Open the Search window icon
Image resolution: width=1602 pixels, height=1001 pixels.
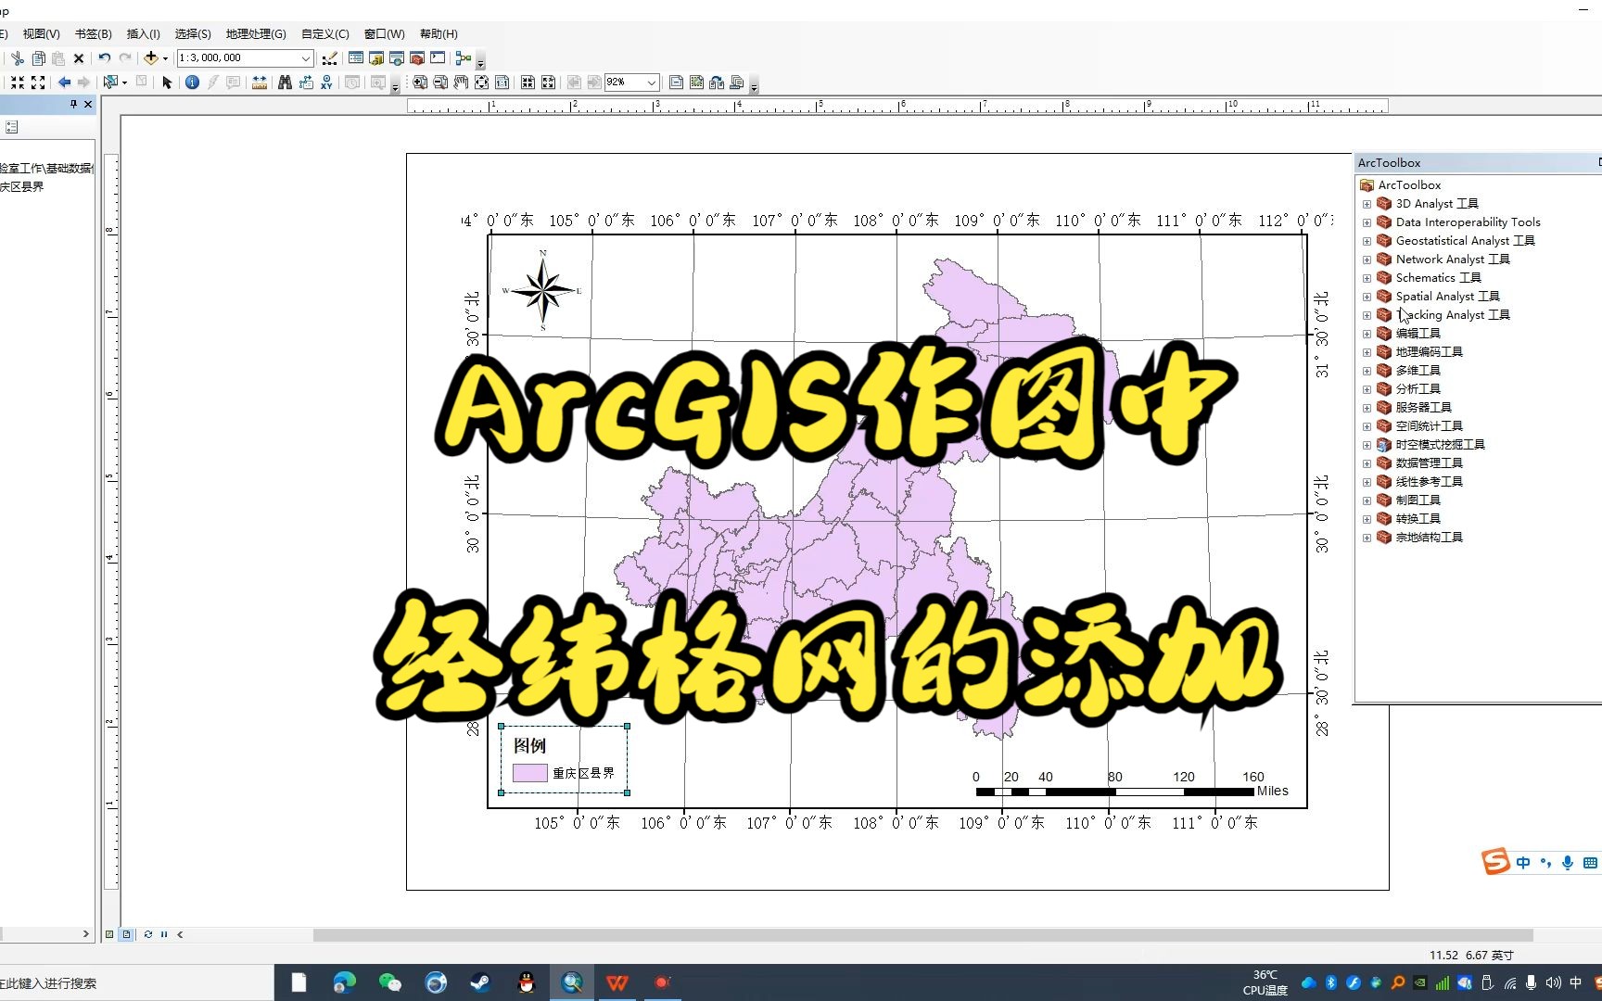click(397, 57)
